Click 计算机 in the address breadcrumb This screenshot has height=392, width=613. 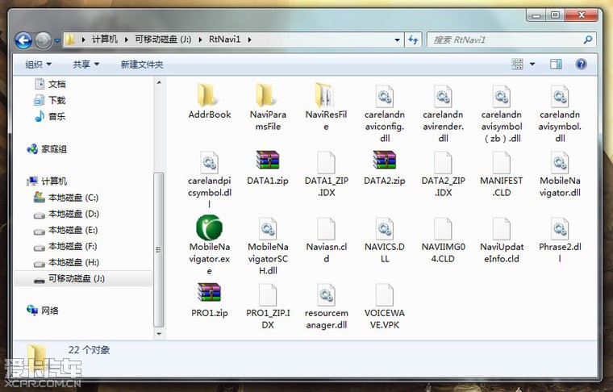tap(104, 40)
